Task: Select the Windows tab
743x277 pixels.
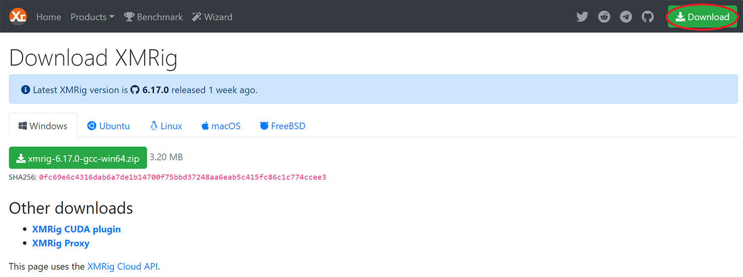Action: coord(43,126)
